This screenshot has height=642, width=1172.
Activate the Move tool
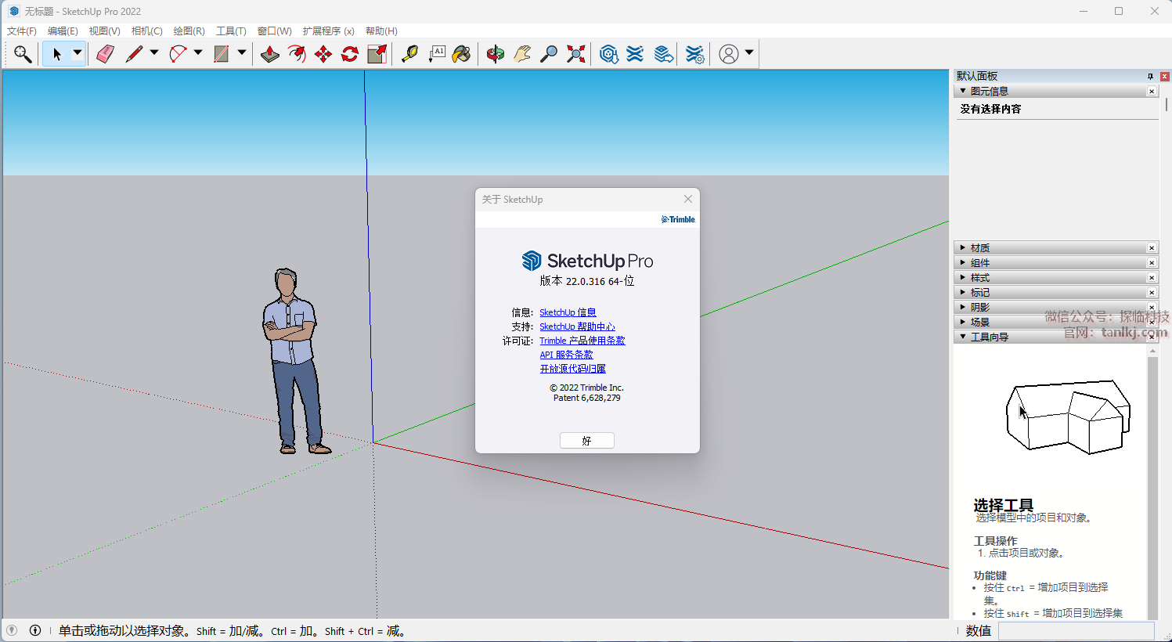(323, 54)
